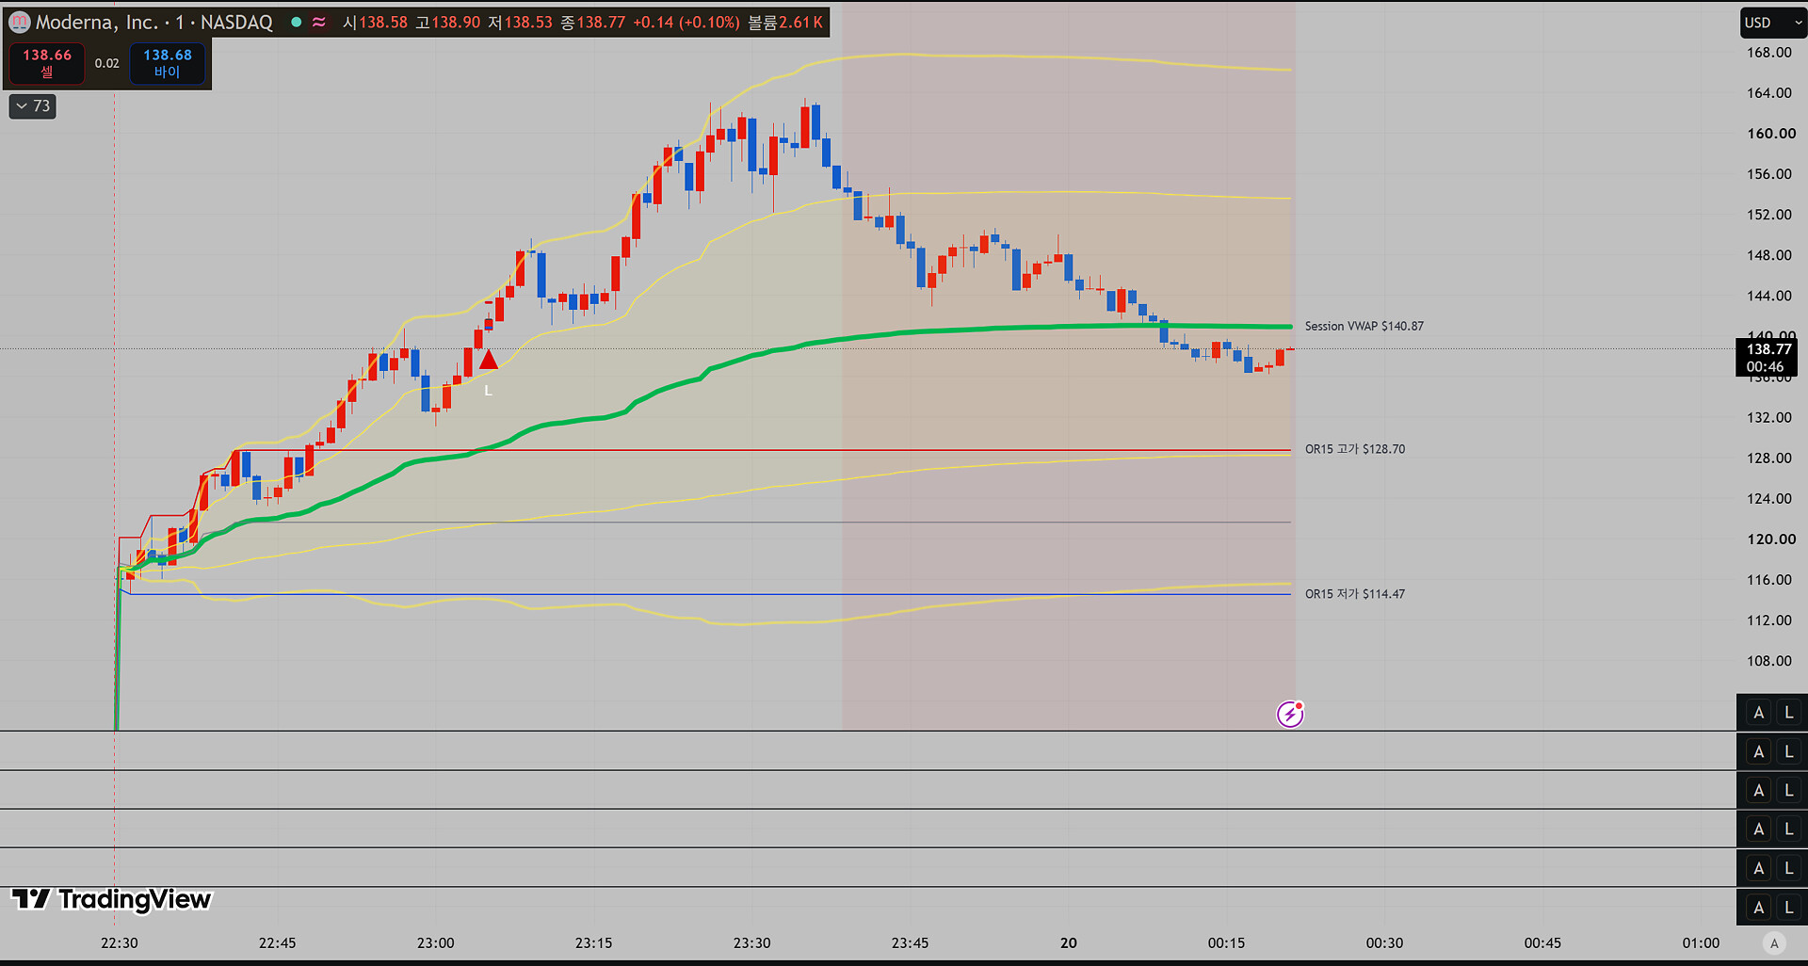
Task: Click the 152.00 price axis label
Action: tap(1768, 215)
